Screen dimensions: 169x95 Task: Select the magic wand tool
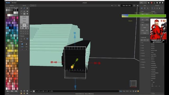click(27, 25)
